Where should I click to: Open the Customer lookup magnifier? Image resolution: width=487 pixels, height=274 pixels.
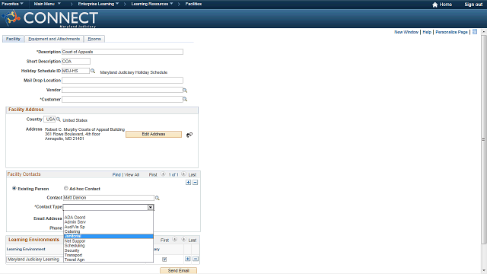point(185,99)
